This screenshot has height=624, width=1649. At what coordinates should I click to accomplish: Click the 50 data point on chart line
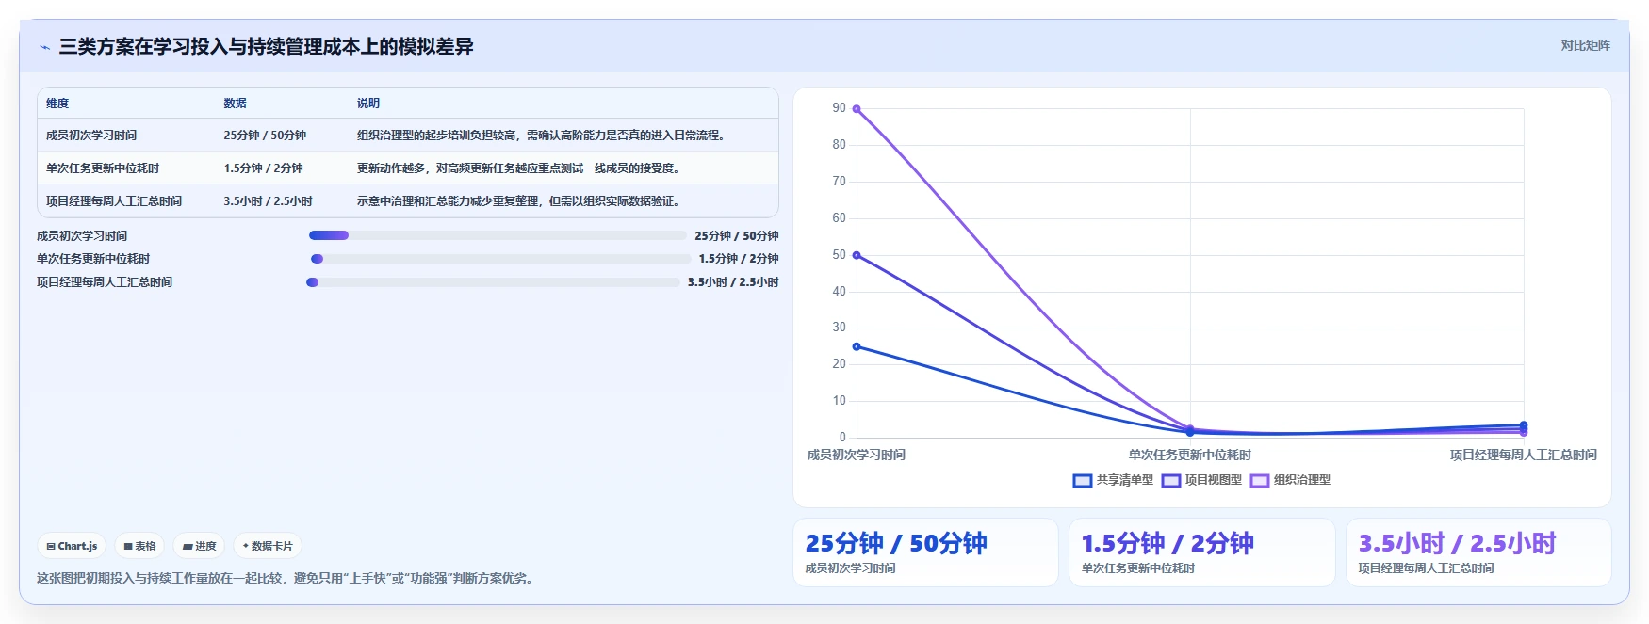click(857, 255)
